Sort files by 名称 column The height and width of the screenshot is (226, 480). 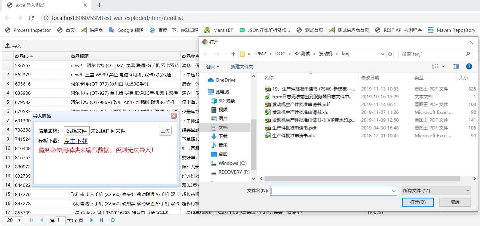[x=269, y=78]
